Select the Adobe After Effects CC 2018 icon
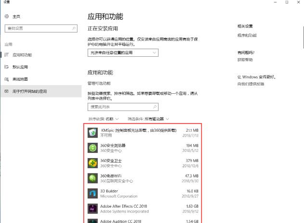 pyautogui.click(x=93, y=209)
